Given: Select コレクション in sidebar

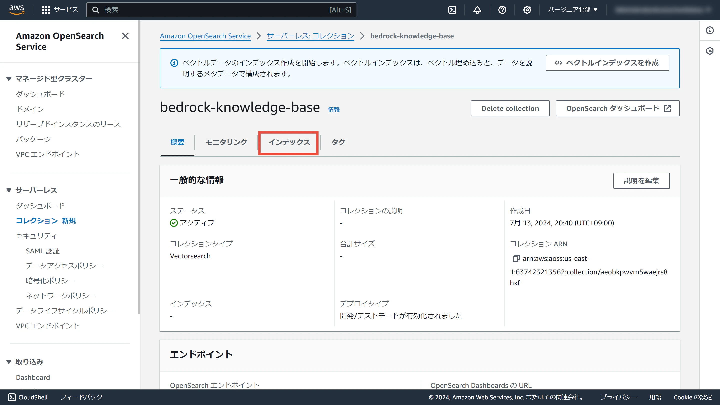Looking at the screenshot, I should pos(37,221).
